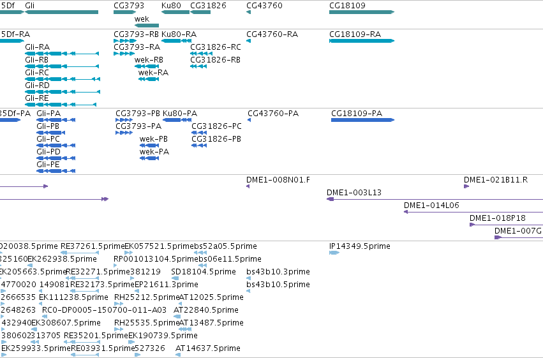The image size is (543, 358).
Task: Click clone DME1-018P18
Action: [506, 225]
